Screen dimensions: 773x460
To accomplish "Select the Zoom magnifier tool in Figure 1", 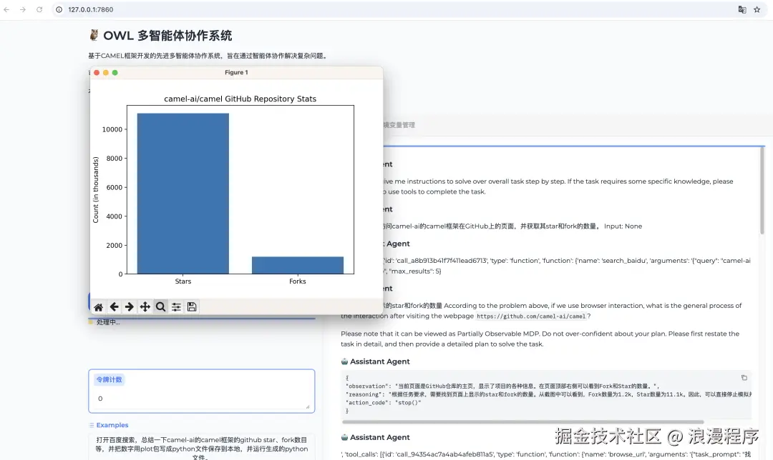I will (x=161, y=307).
